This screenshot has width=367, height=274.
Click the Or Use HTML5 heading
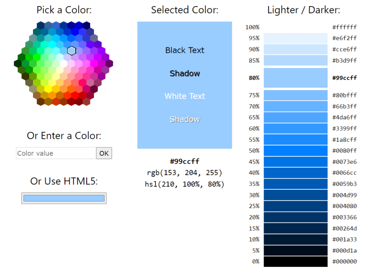(64, 181)
